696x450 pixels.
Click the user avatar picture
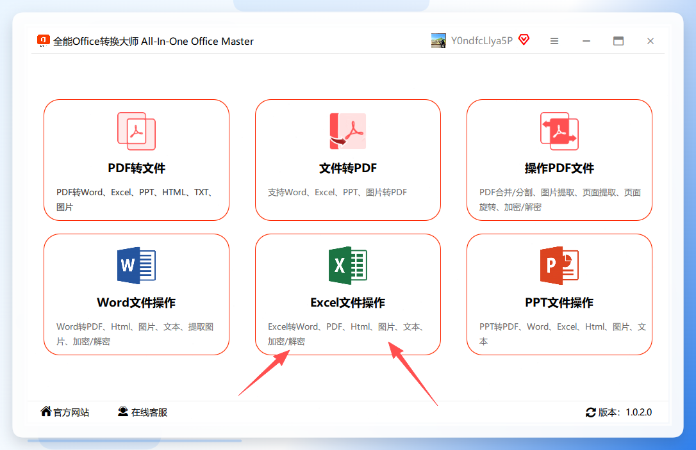tap(438, 41)
